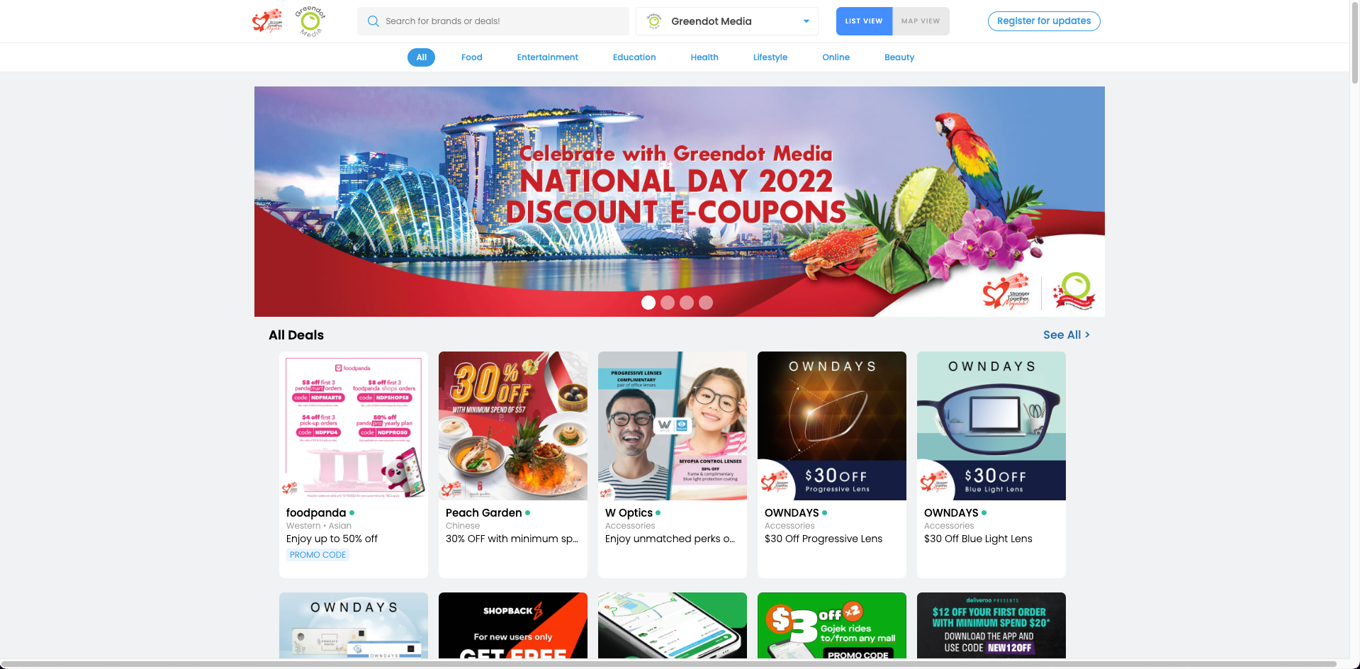Click the magnifier icon in search bar

click(373, 21)
